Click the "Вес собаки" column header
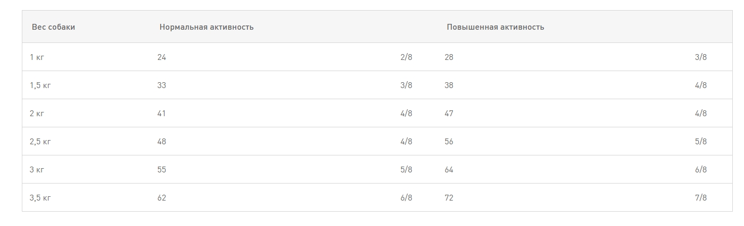744x226 pixels. 53,27
